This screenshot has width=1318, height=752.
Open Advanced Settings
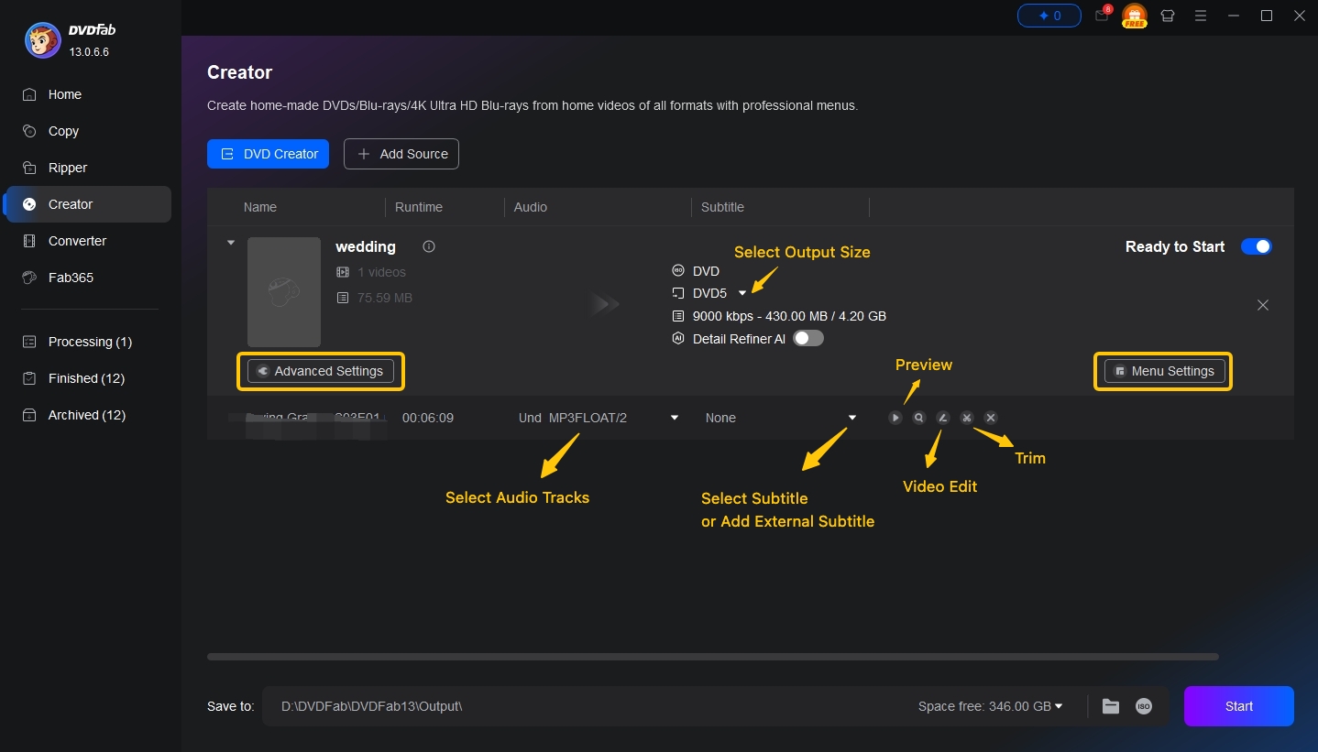tap(321, 371)
